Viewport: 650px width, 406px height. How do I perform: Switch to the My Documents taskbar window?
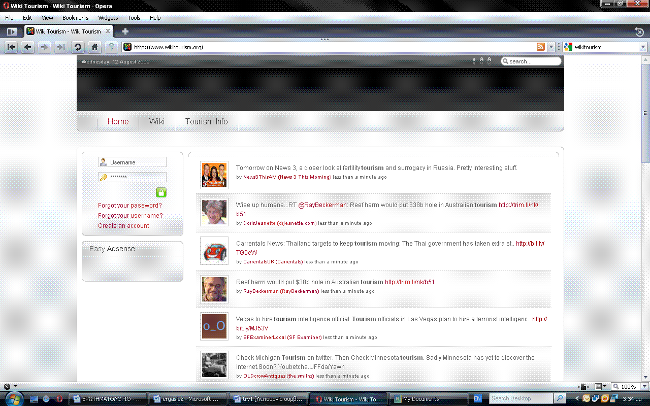click(428, 399)
